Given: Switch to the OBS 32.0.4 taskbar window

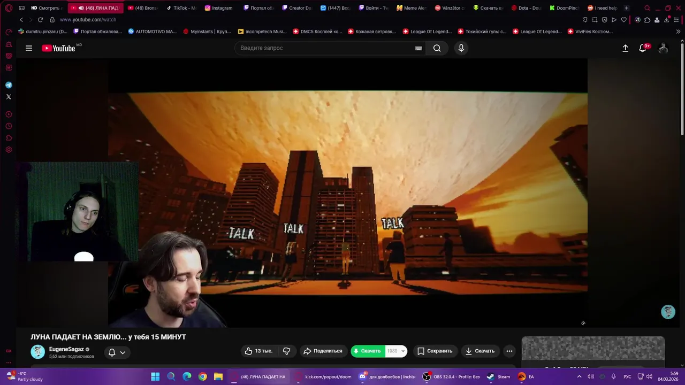Looking at the screenshot, I should point(451,376).
